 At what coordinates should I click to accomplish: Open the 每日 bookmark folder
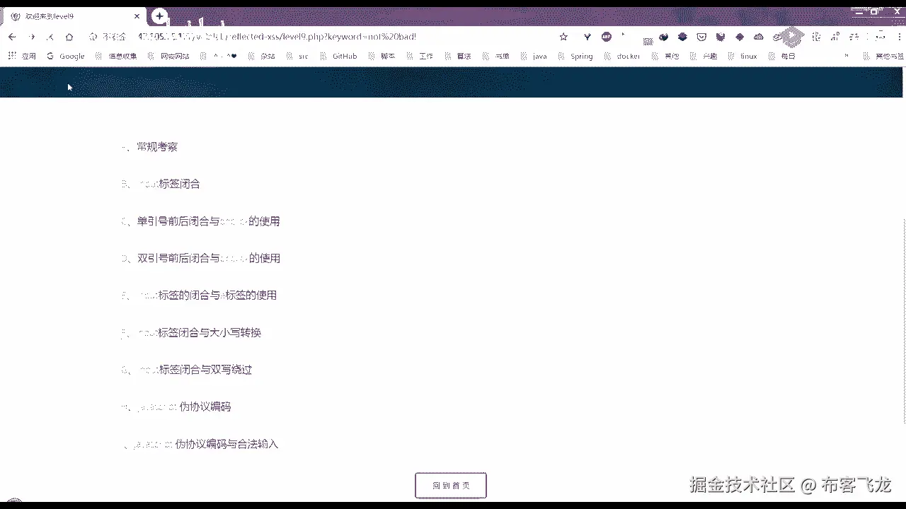click(782, 56)
